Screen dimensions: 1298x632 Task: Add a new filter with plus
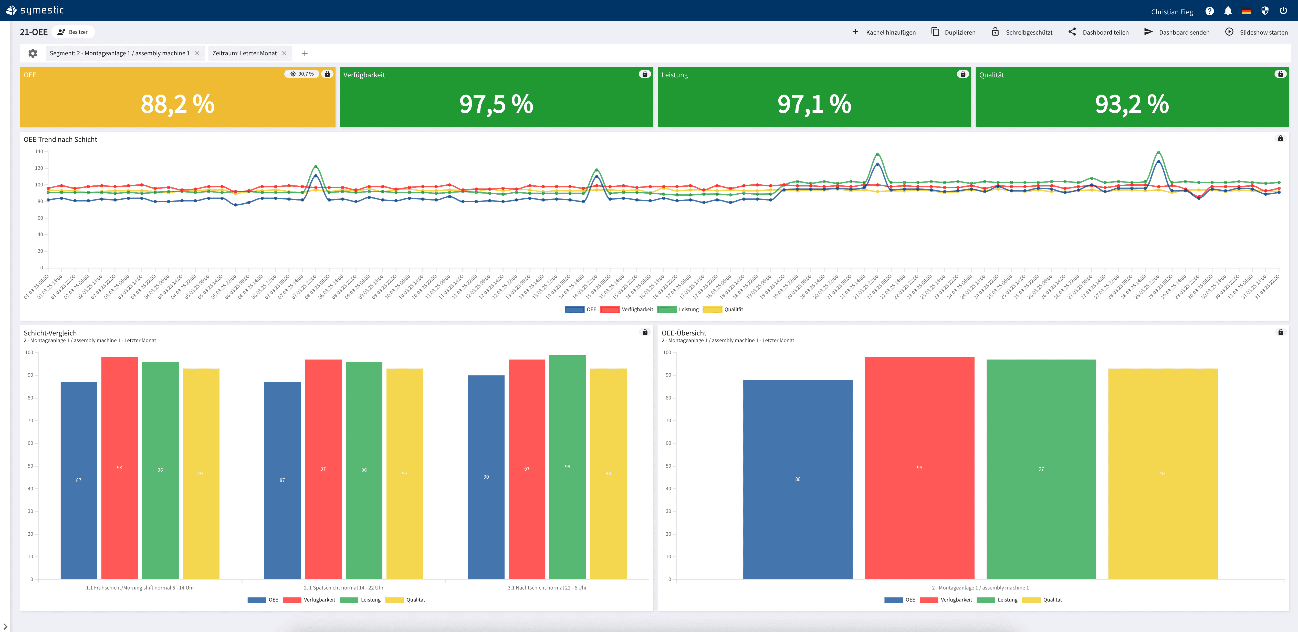click(305, 54)
